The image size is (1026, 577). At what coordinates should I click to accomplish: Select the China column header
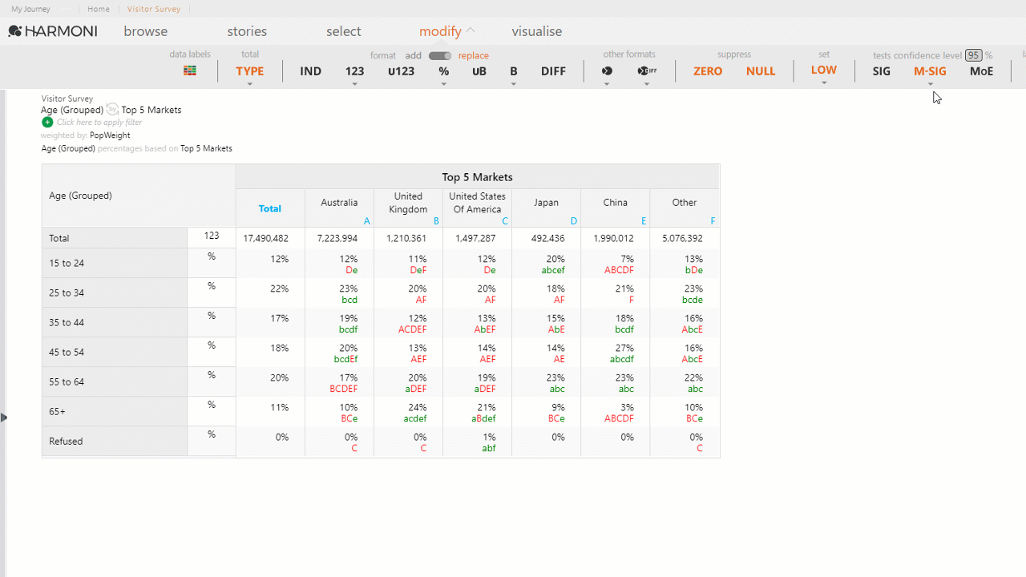pos(615,208)
